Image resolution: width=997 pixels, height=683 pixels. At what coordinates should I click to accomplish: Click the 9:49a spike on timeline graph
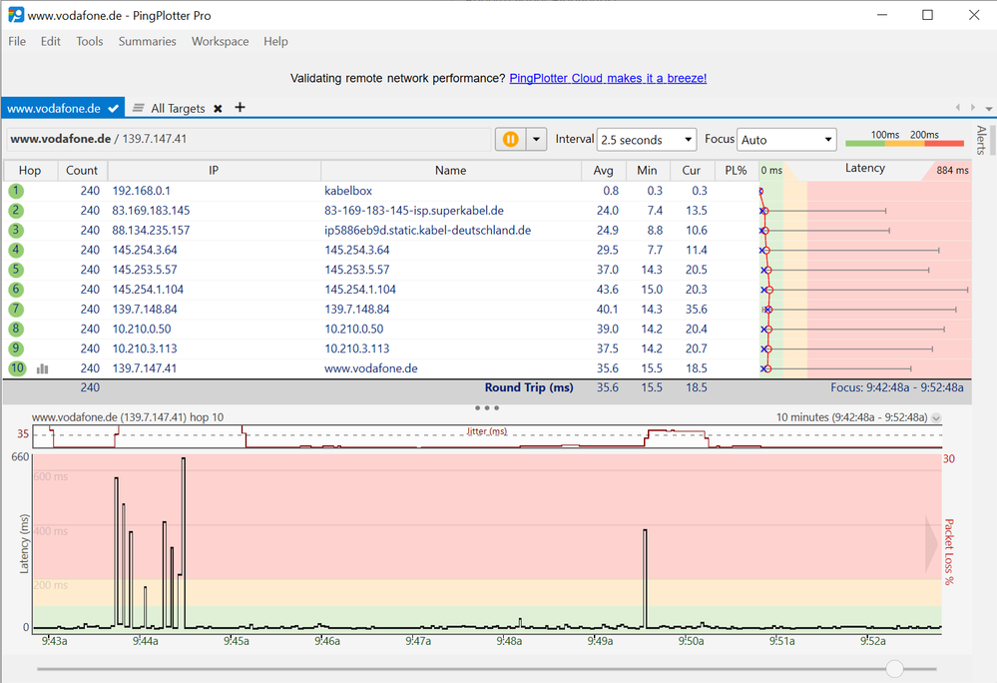646,579
